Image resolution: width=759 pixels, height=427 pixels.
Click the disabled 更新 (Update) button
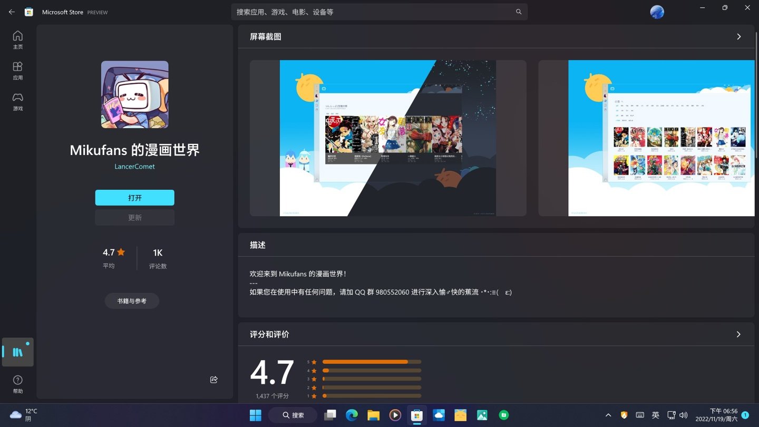click(134, 217)
